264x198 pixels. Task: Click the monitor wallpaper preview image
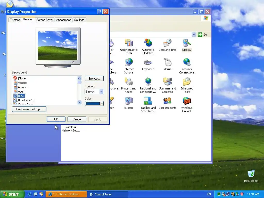[57, 45]
